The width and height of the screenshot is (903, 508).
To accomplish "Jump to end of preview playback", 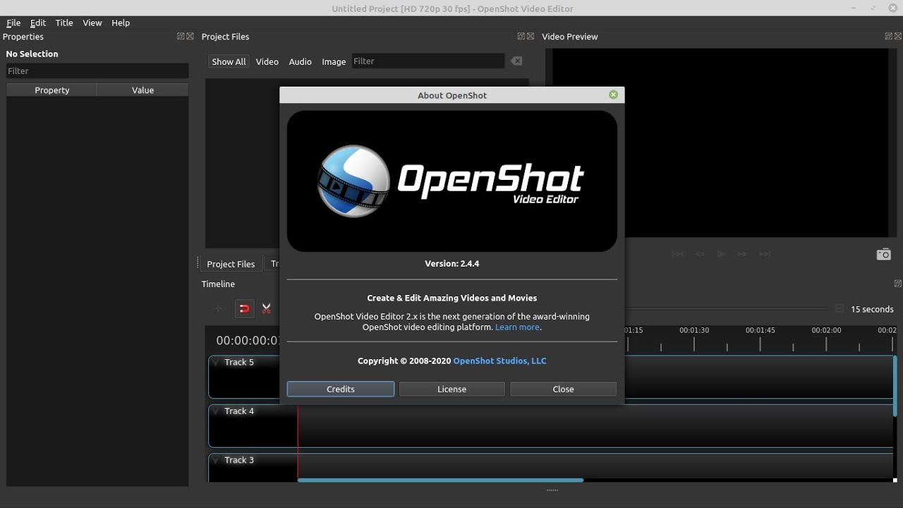I will 765,254.
